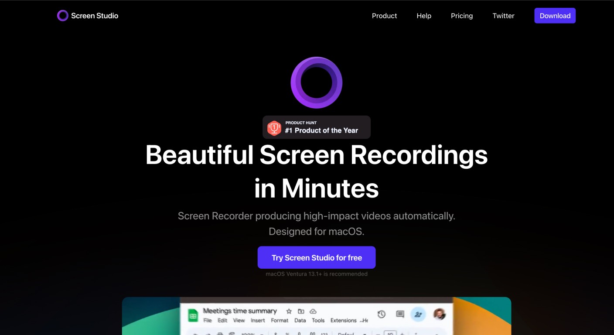Click the cloud saved status icon
614x335 pixels.
[x=313, y=311]
